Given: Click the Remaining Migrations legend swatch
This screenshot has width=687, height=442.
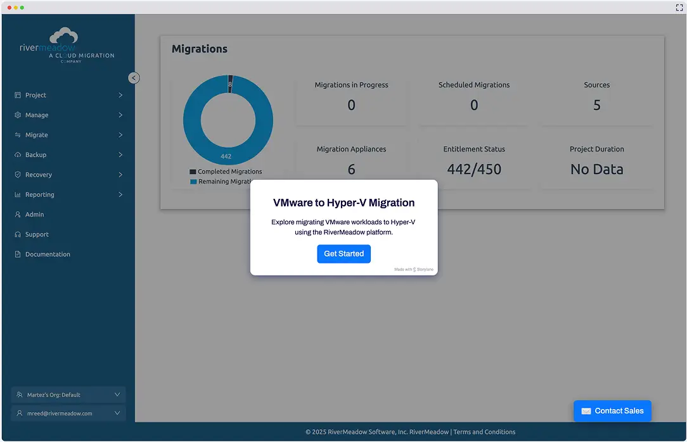Looking at the screenshot, I should (193, 182).
